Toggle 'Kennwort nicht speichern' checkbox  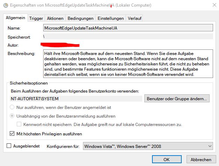(x=19, y=124)
